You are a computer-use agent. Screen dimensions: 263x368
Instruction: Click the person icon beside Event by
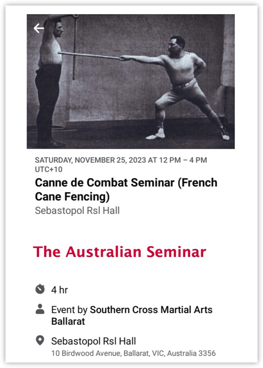(39, 309)
